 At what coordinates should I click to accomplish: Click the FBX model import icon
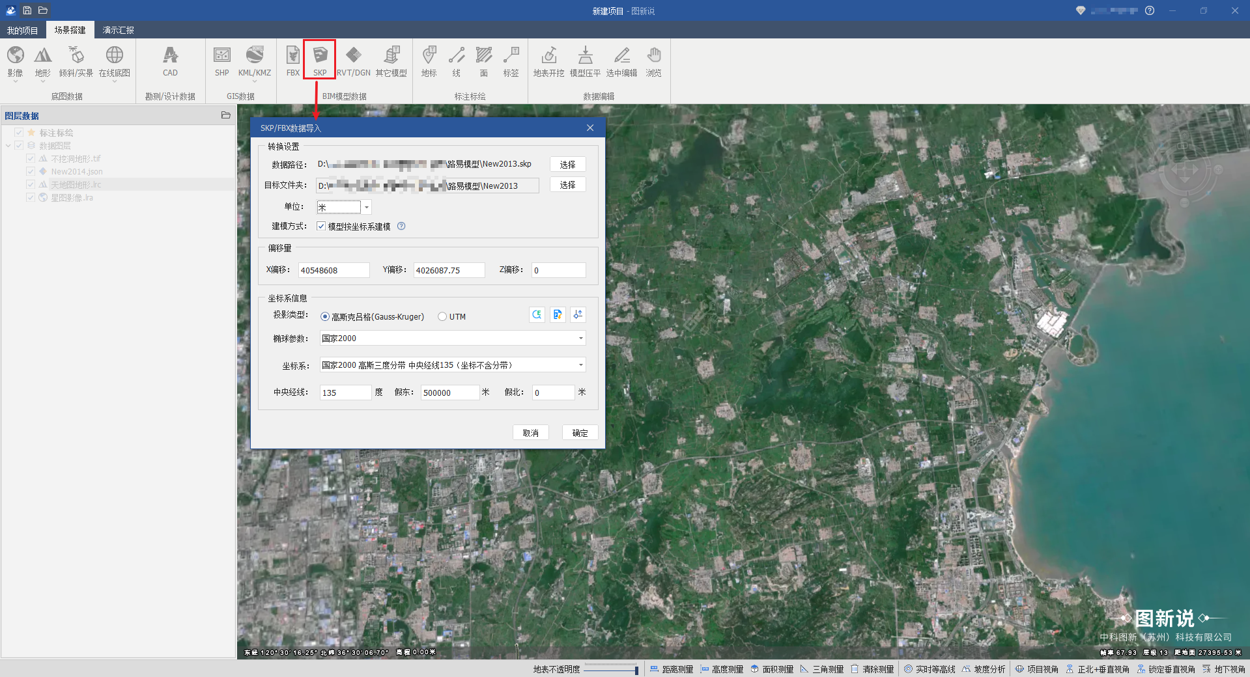292,61
